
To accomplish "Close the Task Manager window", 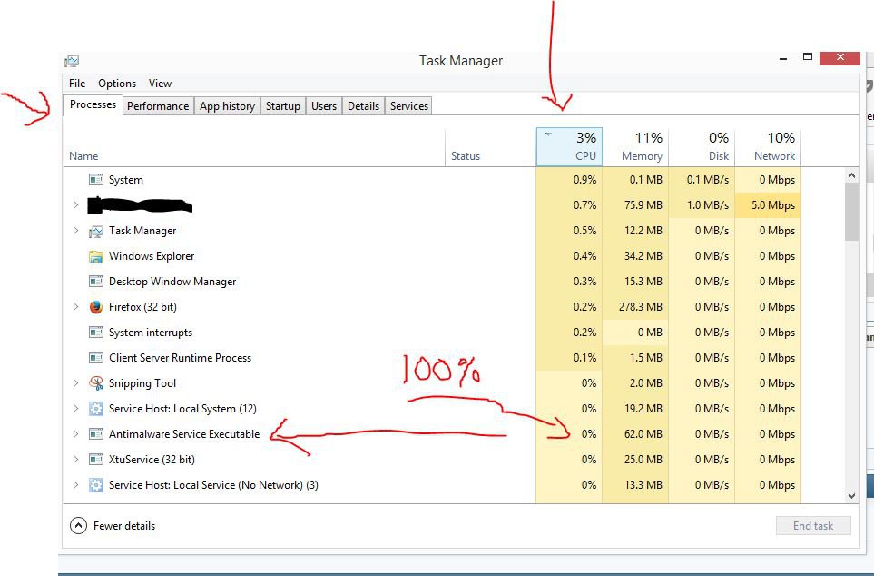I will tap(840, 57).
